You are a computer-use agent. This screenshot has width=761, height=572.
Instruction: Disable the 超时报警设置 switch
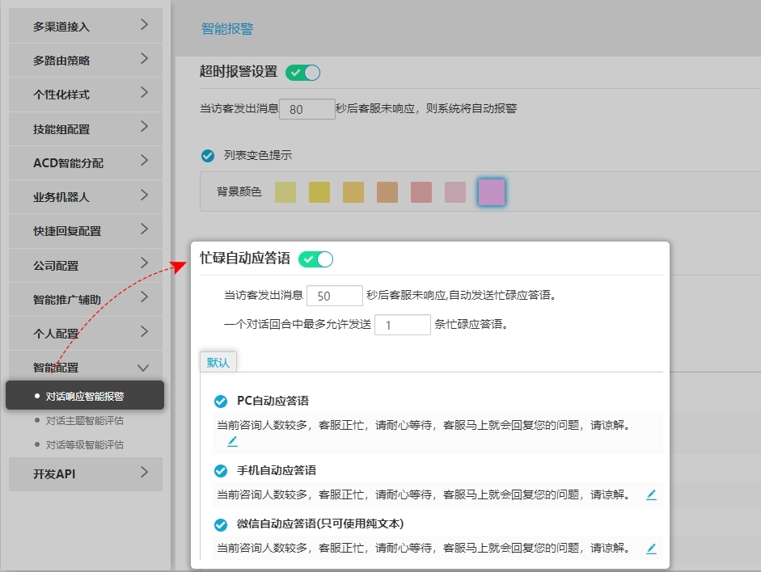[x=302, y=72]
